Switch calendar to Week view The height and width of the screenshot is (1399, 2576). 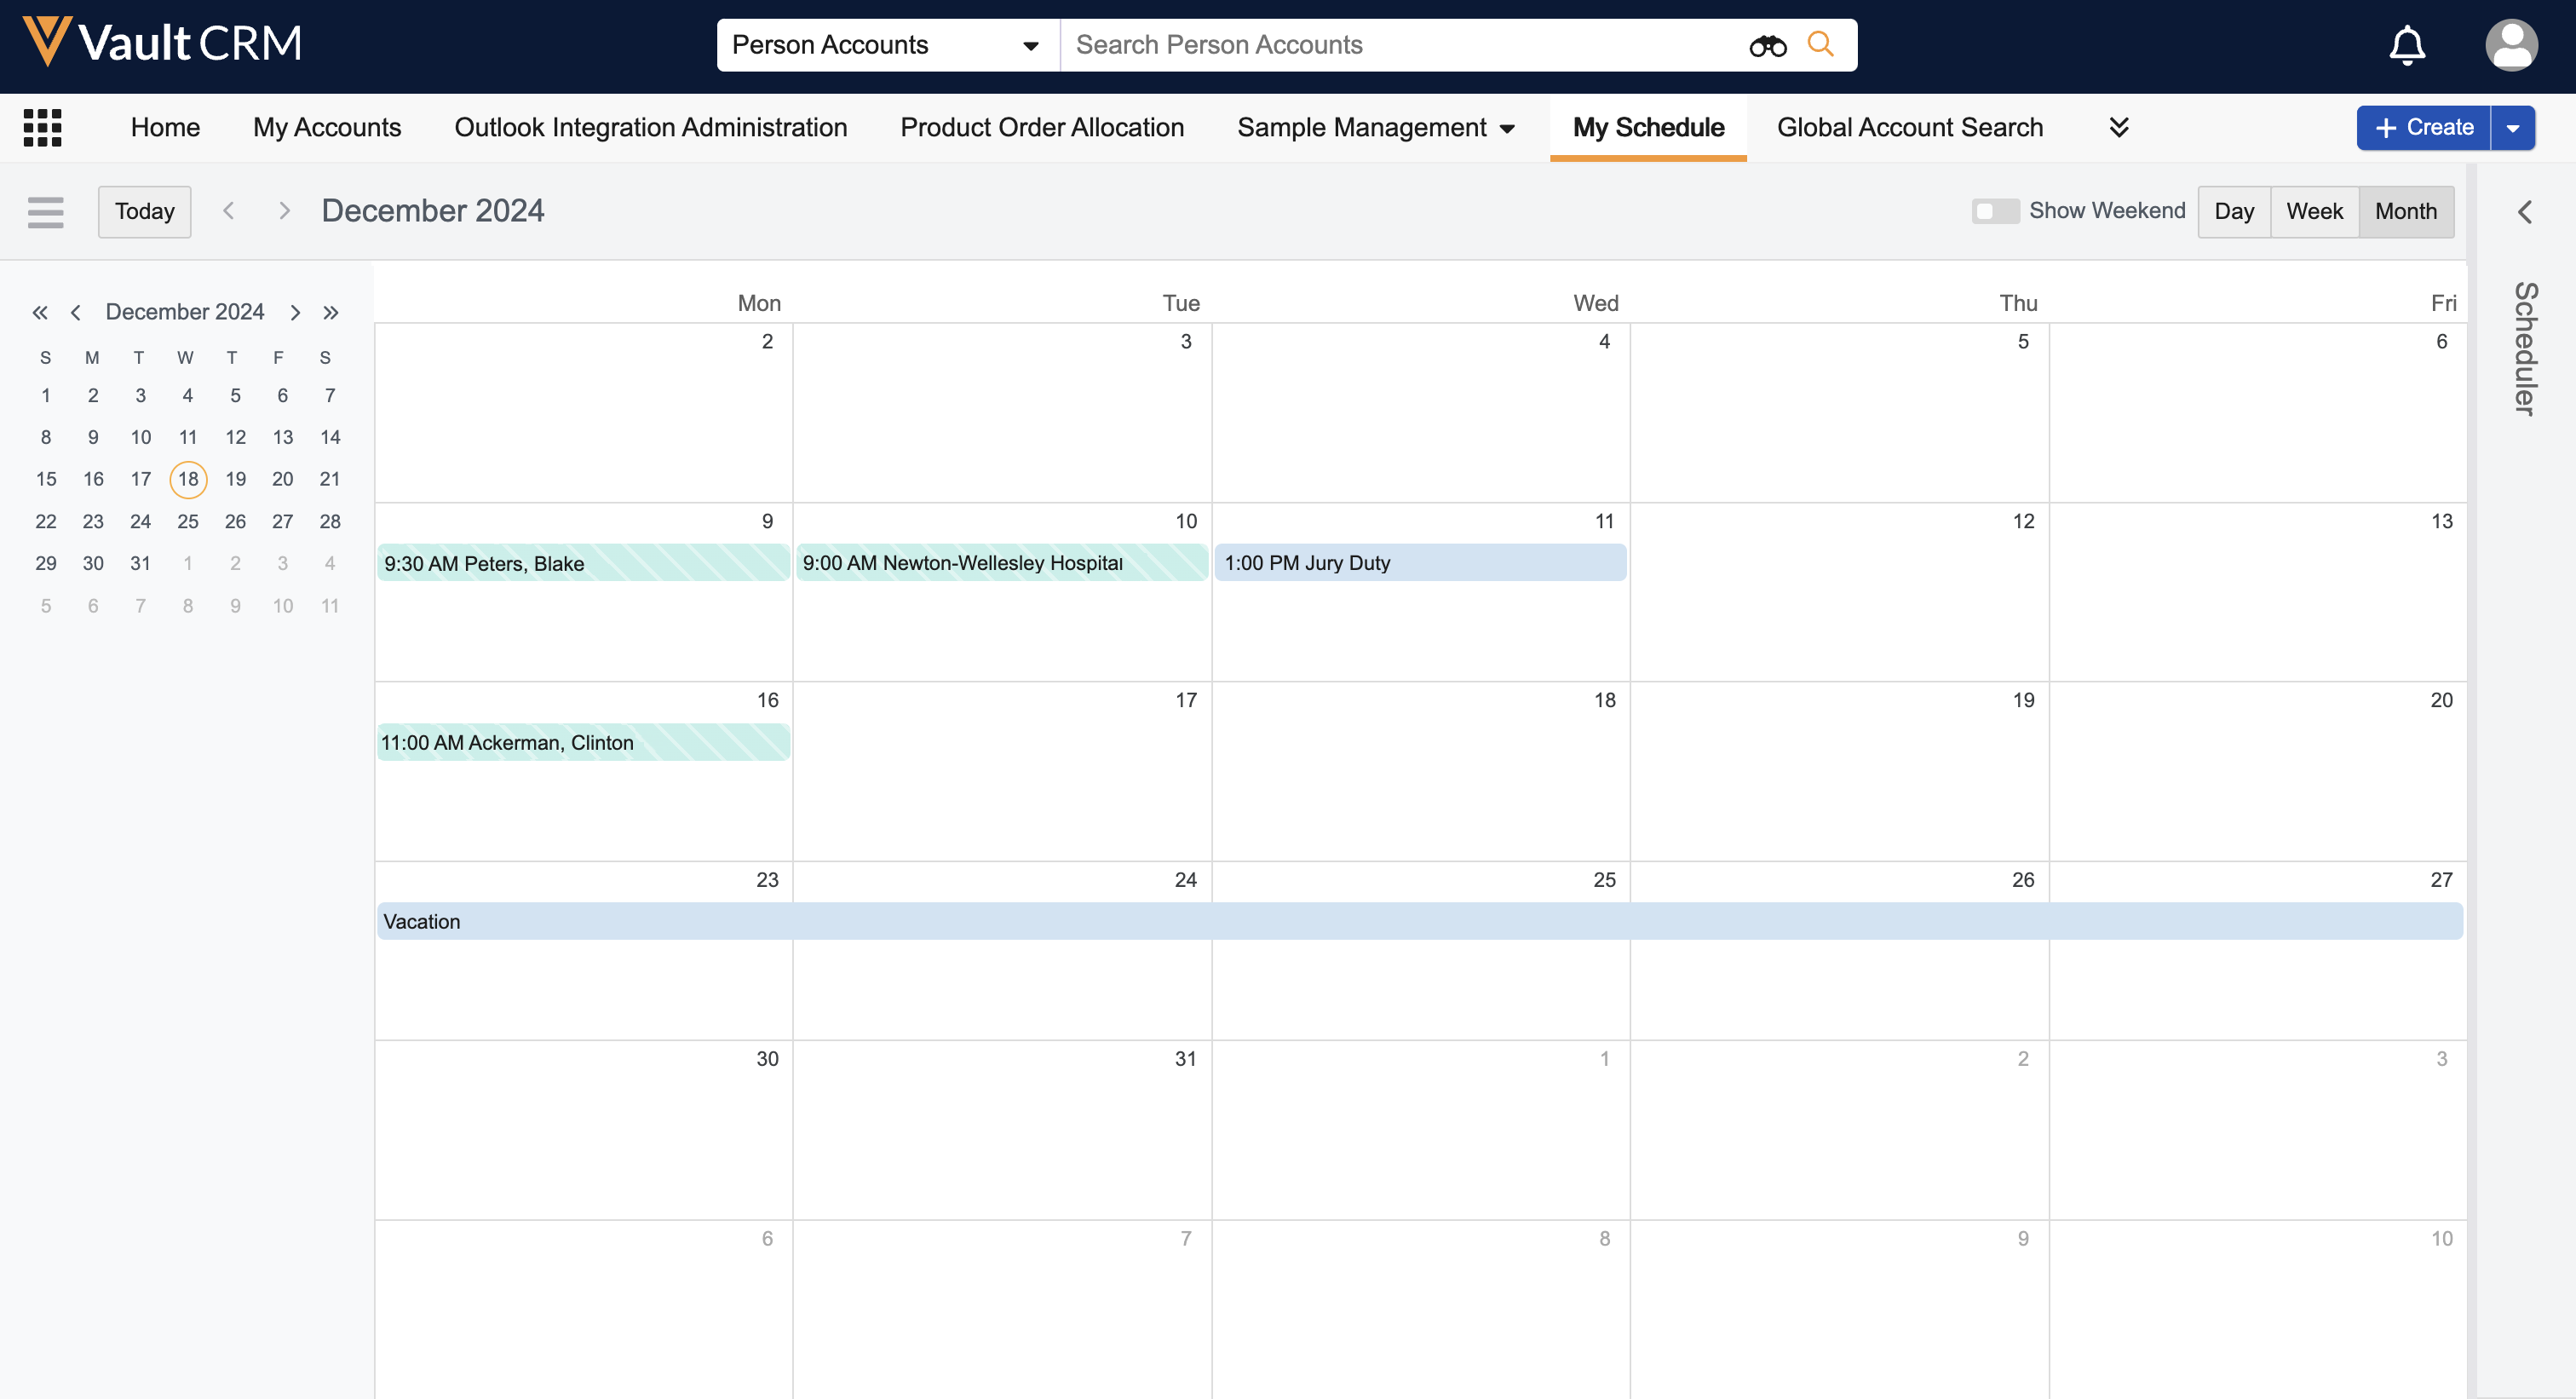2314,211
